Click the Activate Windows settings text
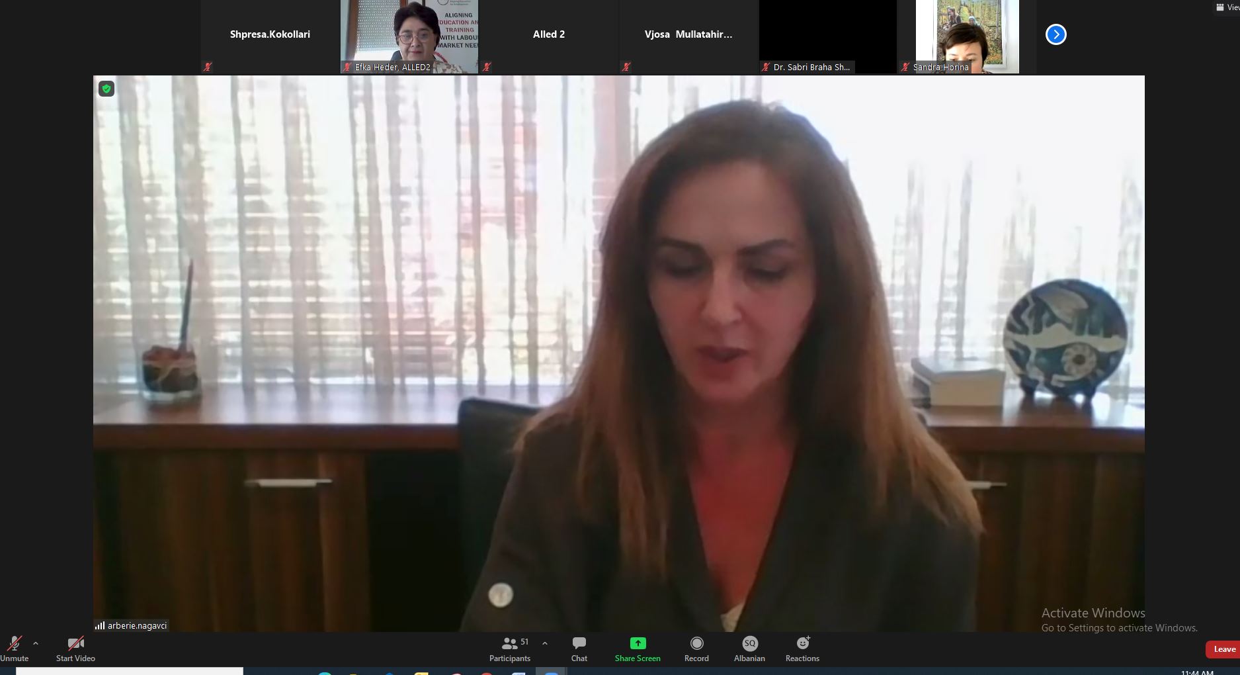 click(x=1119, y=628)
